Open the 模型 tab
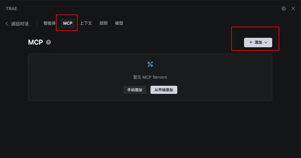The image size is (301, 158). click(119, 23)
